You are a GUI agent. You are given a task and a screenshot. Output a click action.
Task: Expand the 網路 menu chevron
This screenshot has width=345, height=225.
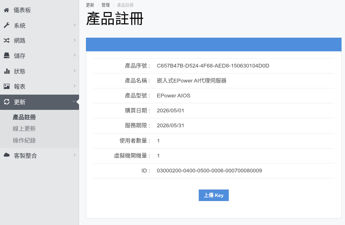point(75,40)
